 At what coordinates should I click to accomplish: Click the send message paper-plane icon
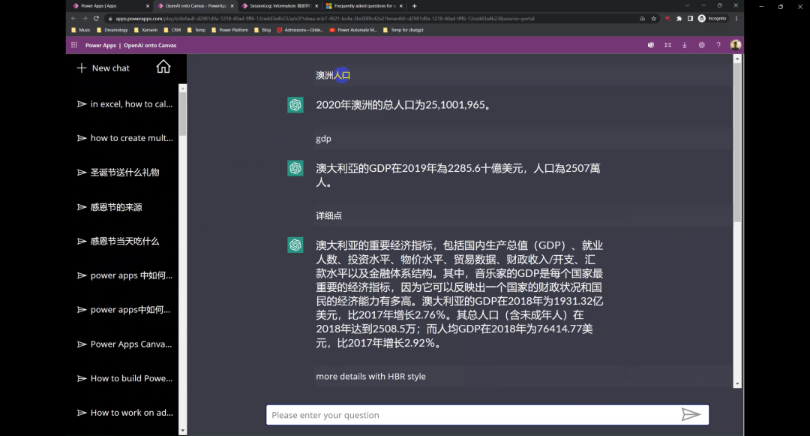click(x=691, y=414)
